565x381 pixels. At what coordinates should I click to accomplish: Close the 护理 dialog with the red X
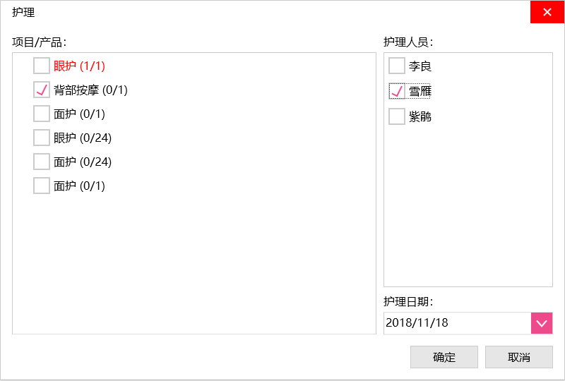coord(547,12)
